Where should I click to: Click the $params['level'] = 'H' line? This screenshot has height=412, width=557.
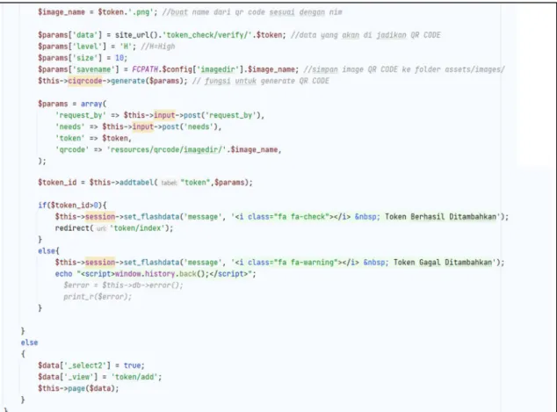click(x=87, y=47)
